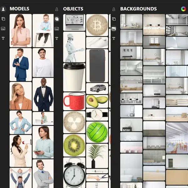Image resolution: width=188 pixels, height=188 pixels.
Task: Select the laptop object
Action: point(74,23)
